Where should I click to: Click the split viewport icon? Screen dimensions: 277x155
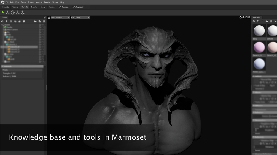coord(243,17)
